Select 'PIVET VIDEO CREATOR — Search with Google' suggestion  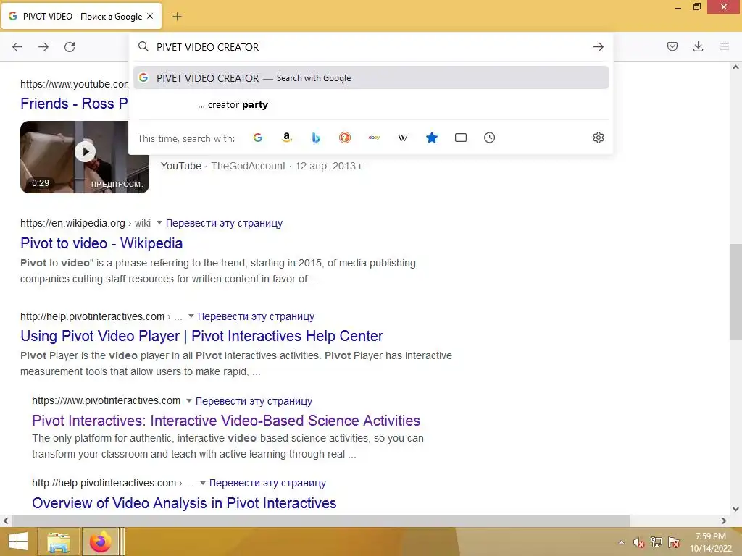coord(371,78)
